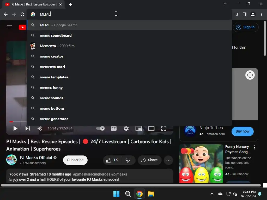Choose 'meme soundboard' suggestion
This screenshot has width=267, height=200.
(129, 35)
